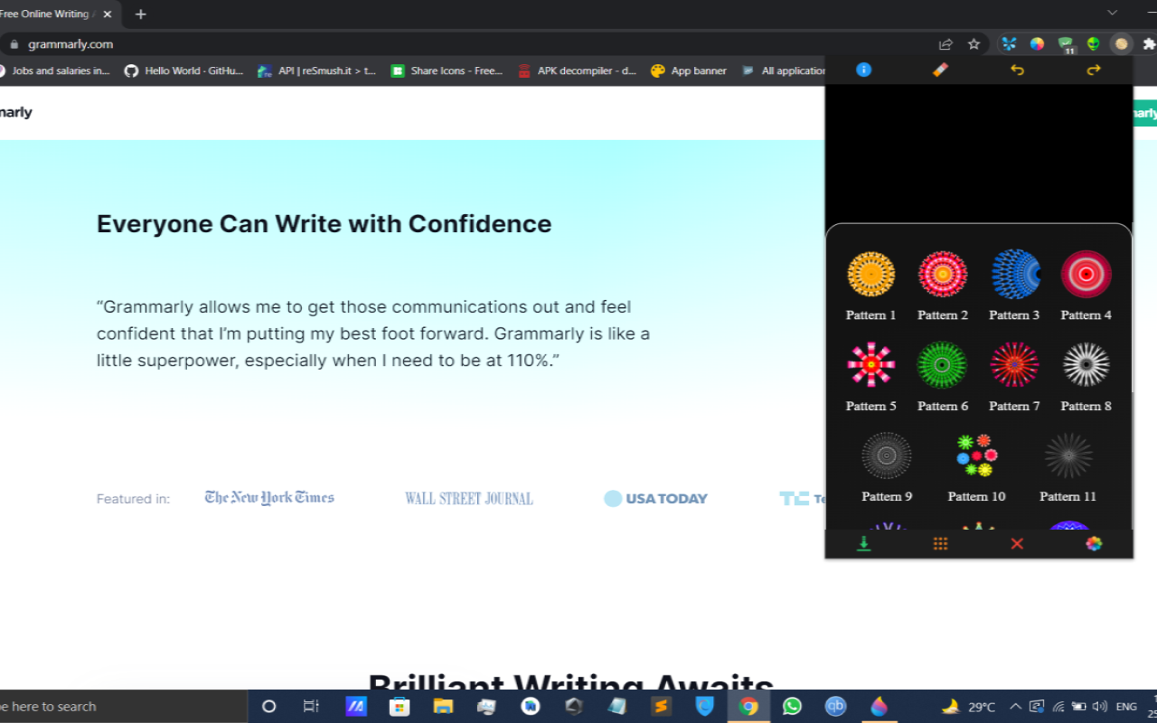Open Jobs and salaries bookmark
This screenshot has width=1157, height=723.
click(55, 70)
